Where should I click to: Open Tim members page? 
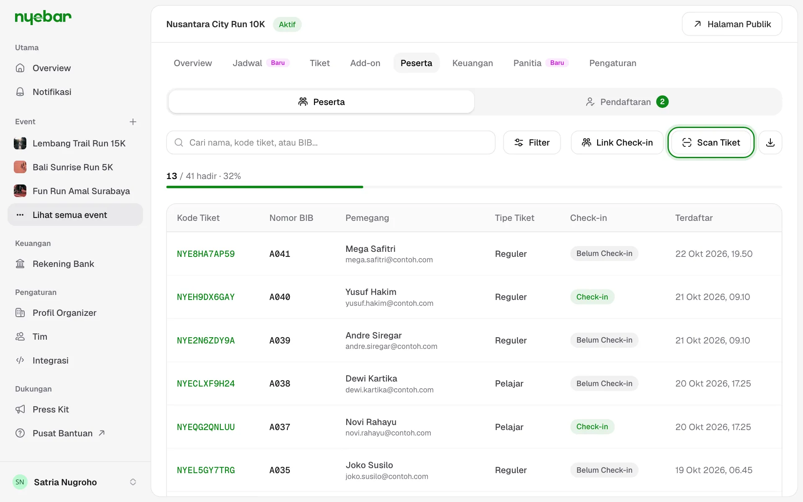[75, 337]
